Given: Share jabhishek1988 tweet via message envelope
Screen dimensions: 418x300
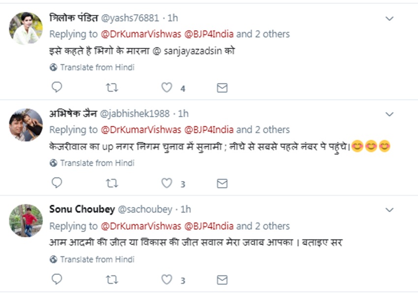Looking at the screenshot, I should (x=222, y=183).
